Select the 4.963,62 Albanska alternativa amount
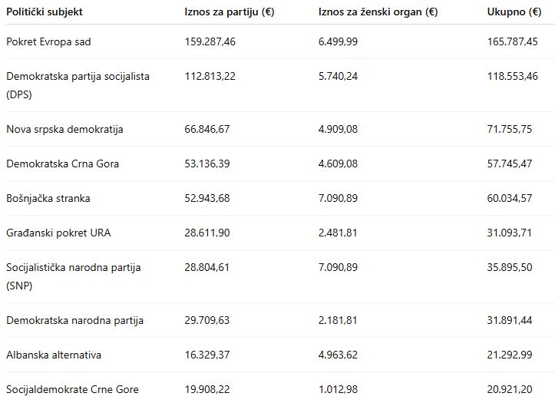 click(338, 355)
